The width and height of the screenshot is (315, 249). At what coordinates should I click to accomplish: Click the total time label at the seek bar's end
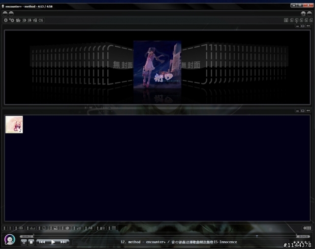pyautogui.click(x=303, y=237)
